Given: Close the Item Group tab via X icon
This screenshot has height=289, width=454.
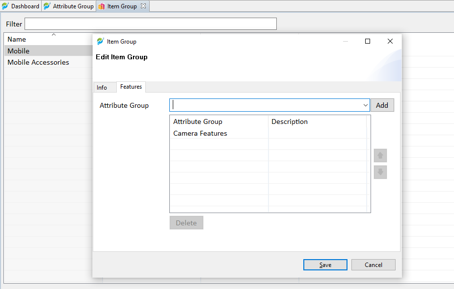Looking at the screenshot, I should (x=143, y=6).
